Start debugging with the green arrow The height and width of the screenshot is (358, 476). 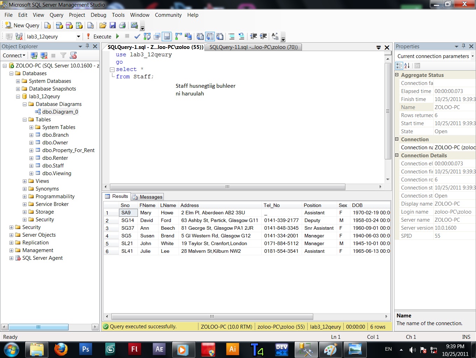(x=118, y=36)
